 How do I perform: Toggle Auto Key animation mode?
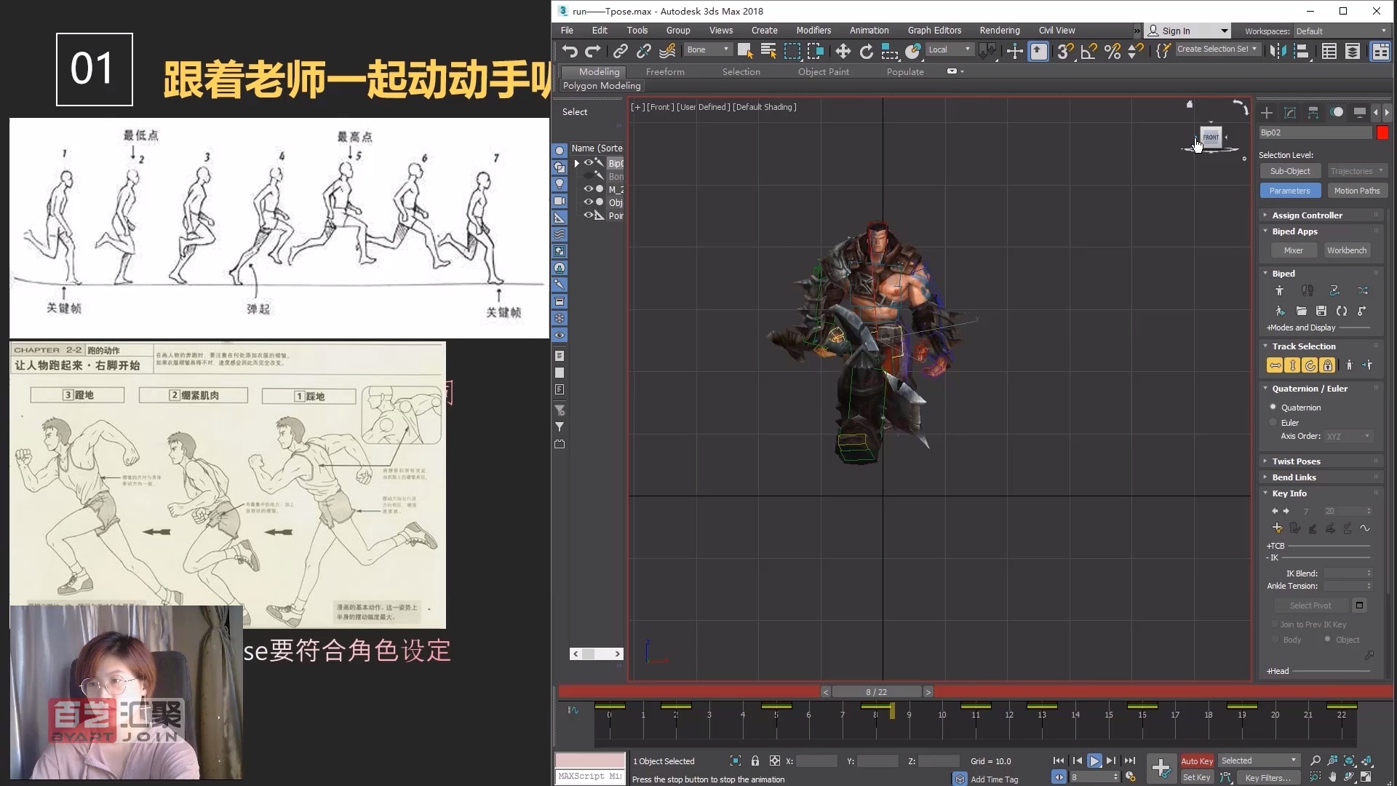1197,761
